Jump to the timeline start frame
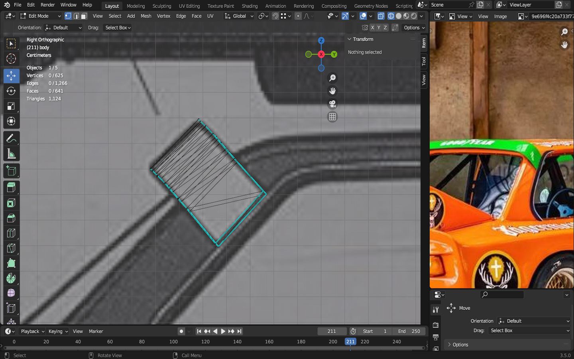574x359 pixels. (199, 331)
